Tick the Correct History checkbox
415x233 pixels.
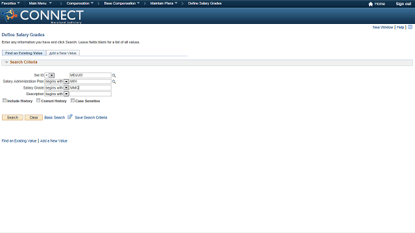pyautogui.click(x=38, y=100)
